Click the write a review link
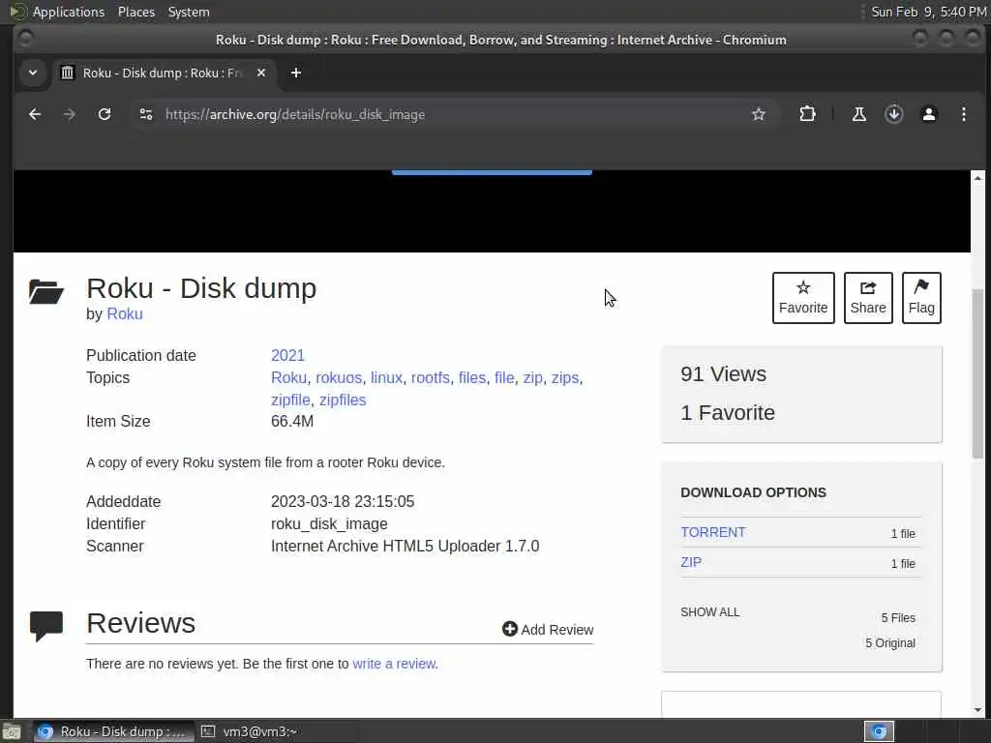The image size is (991, 743). coord(395,664)
